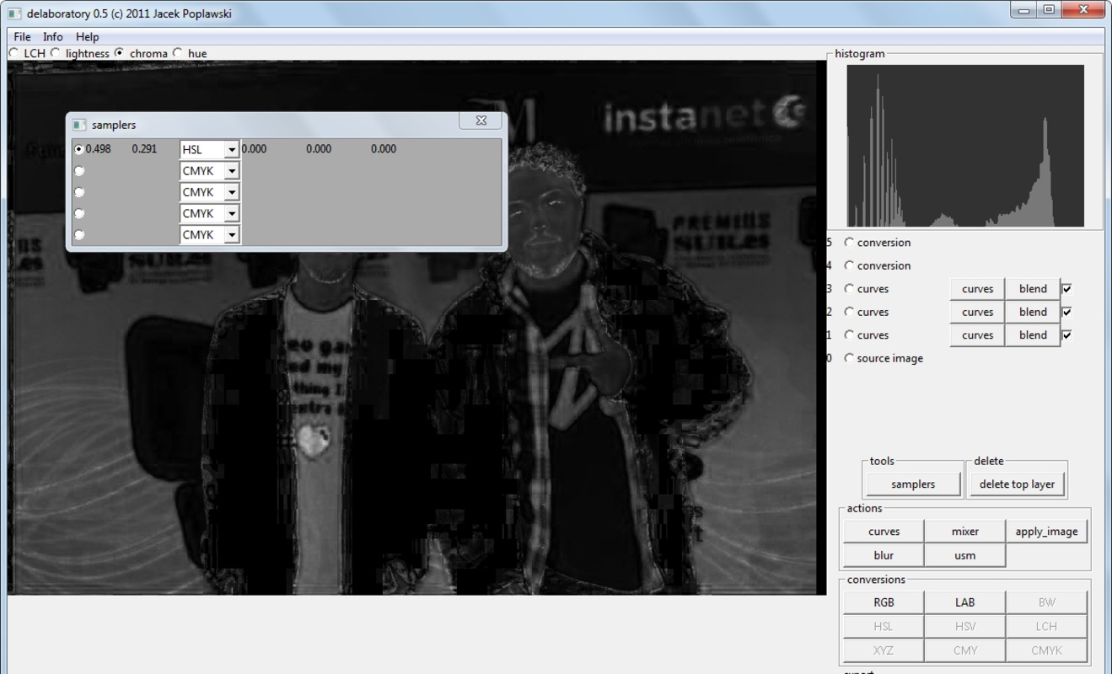
Task: Add a usm action layer
Action: (x=964, y=555)
